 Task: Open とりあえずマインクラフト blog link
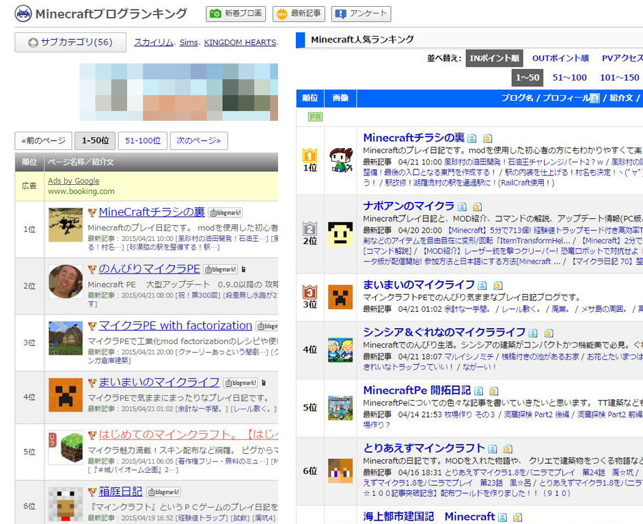coord(424,448)
